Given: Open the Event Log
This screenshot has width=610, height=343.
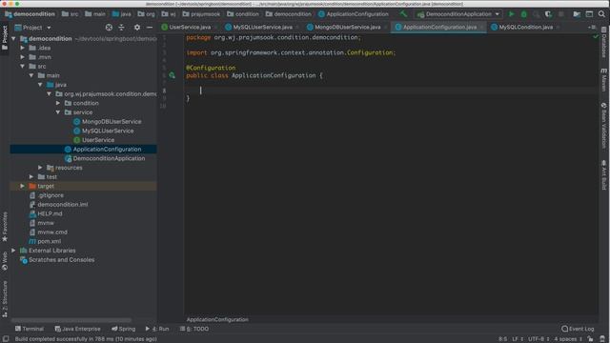Looking at the screenshot, I should pyautogui.click(x=578, y=329).
